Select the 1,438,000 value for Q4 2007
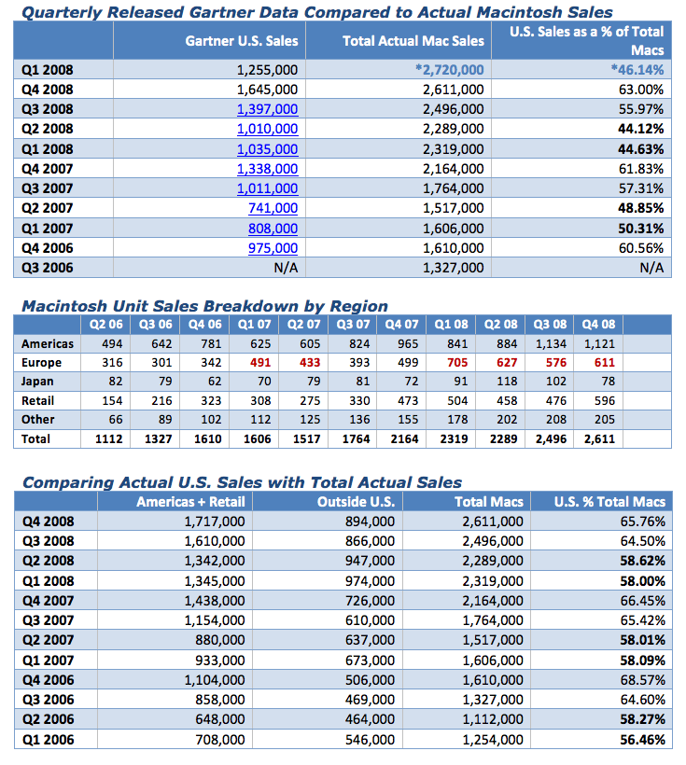Viewport: 686px width, 765px height. [x=215, y=601]
